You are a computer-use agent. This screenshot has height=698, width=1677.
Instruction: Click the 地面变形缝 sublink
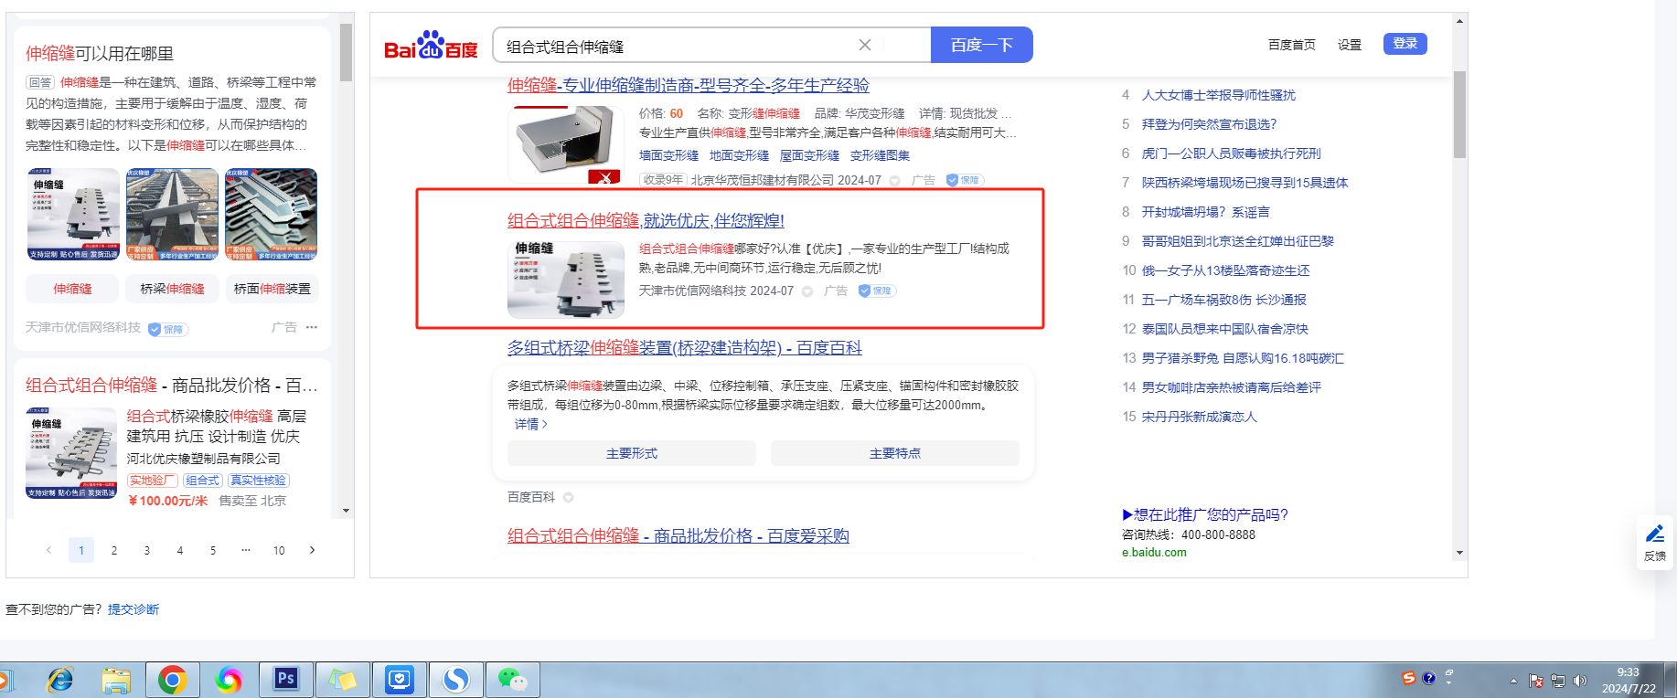pyautogui.click(x=739, y=155)
